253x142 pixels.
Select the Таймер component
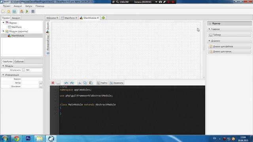229,35
